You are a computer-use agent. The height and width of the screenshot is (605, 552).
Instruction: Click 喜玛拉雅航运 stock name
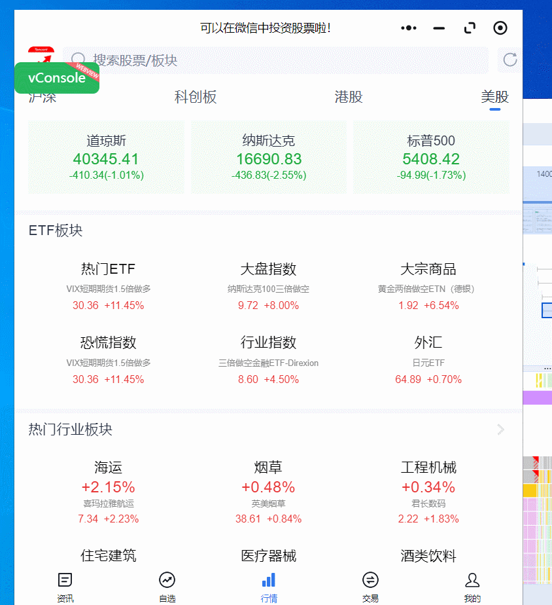pyautogui.click(x=109, y=504)
